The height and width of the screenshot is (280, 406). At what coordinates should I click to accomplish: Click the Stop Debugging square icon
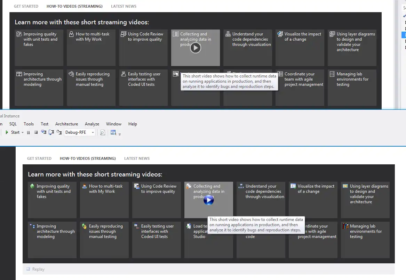point(36,132)
